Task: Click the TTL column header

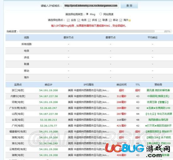Action: (x=138, y=85)
